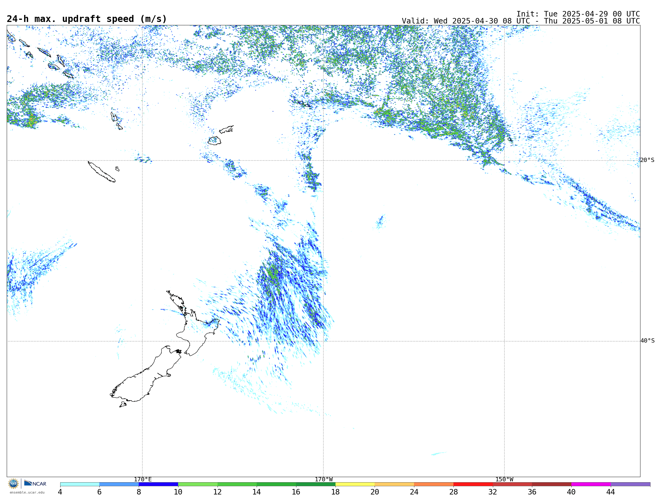This screenshot has height=496, width=660.
Task: Click the colorbar tick label '44'
Action: click(x=611, y=492)
